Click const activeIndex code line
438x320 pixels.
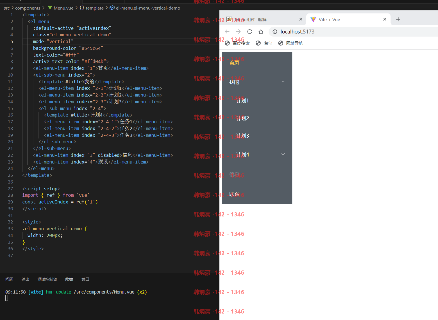(x=60, y=202)
